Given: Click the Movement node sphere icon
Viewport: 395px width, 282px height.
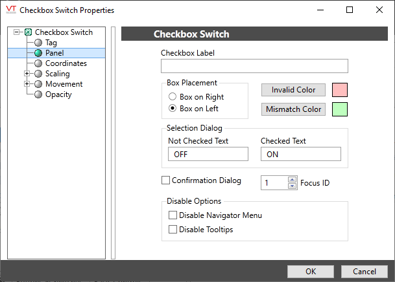Looking at the screenshot, I should pos(38,84).
